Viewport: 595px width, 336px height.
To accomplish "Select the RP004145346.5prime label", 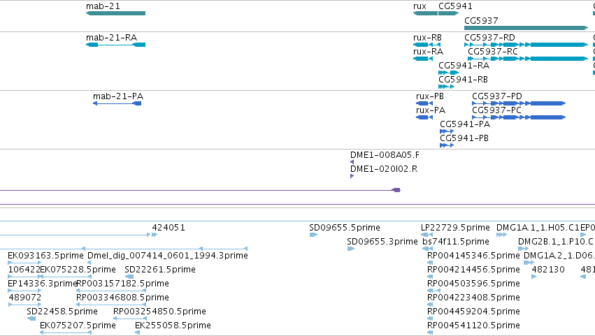I will pos(473,256).
